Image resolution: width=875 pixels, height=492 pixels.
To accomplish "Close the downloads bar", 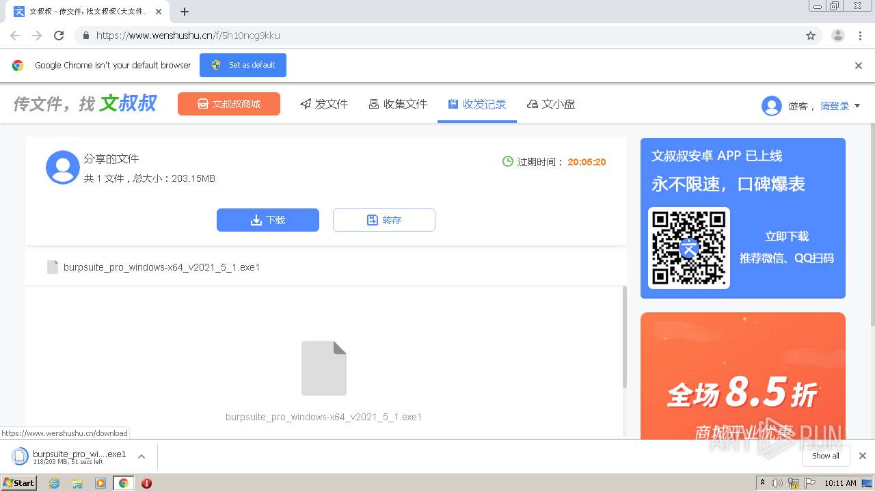I will coord(863,456).
